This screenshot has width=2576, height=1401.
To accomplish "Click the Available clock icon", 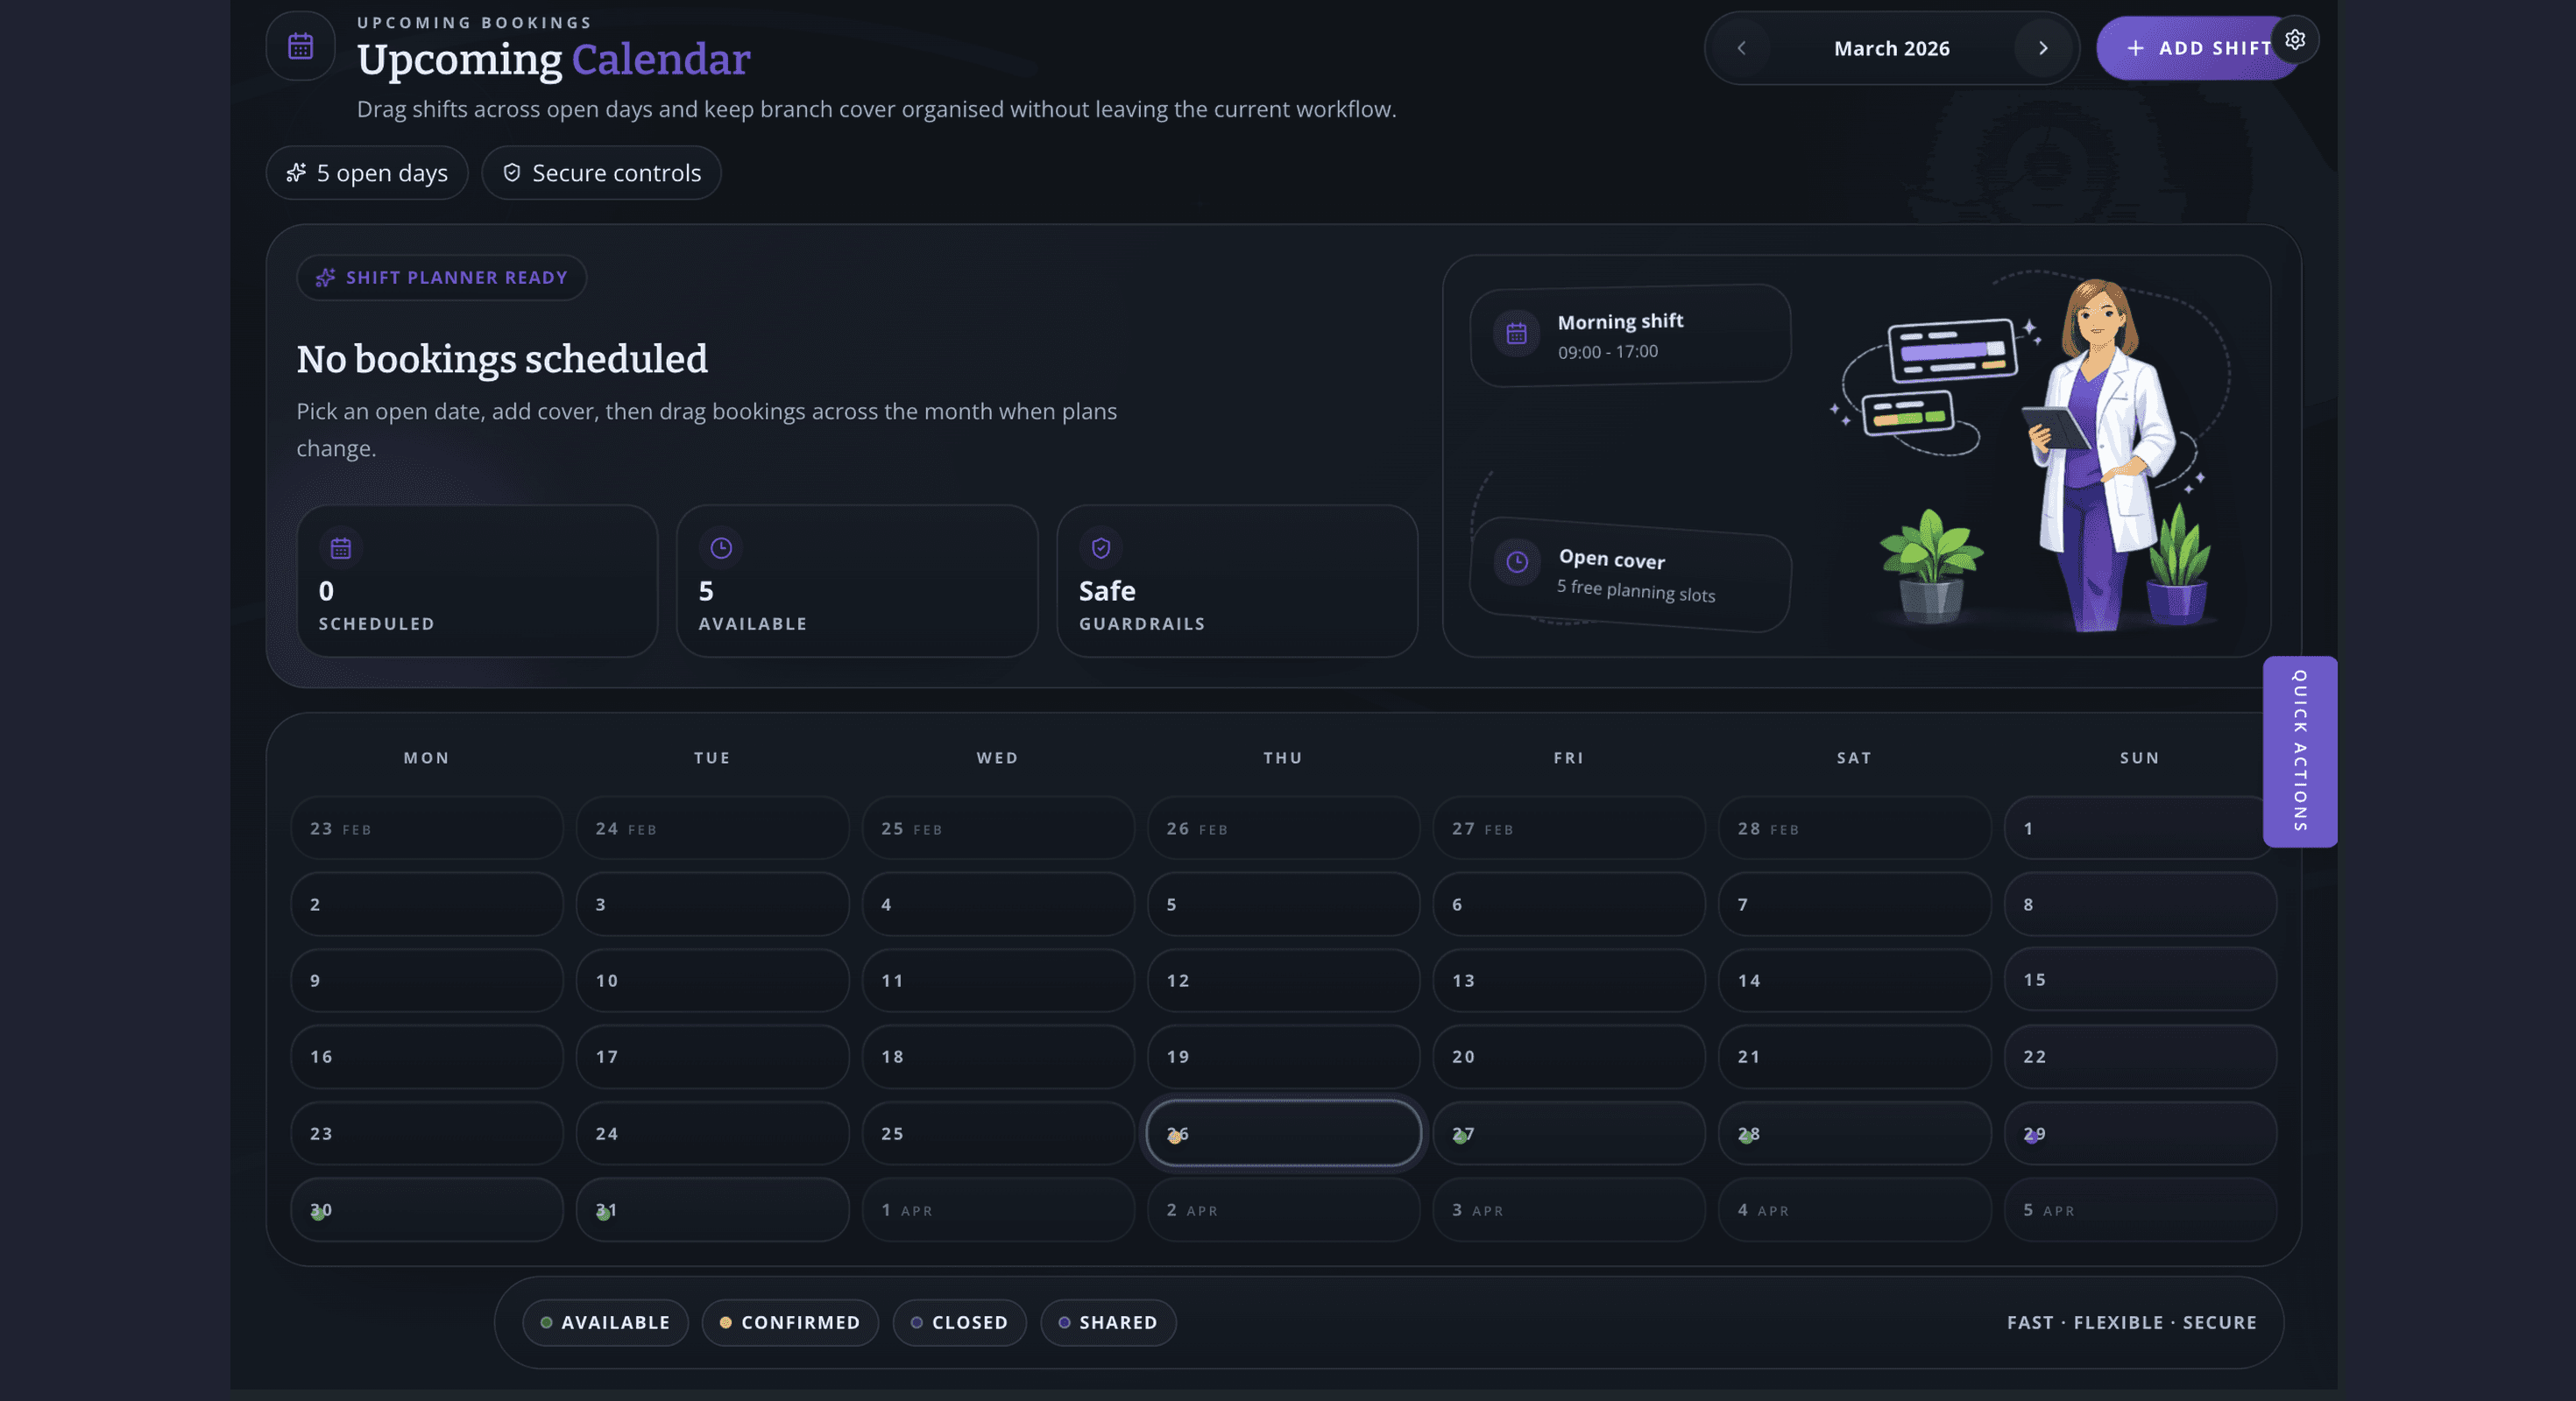I will click(721, 547).
